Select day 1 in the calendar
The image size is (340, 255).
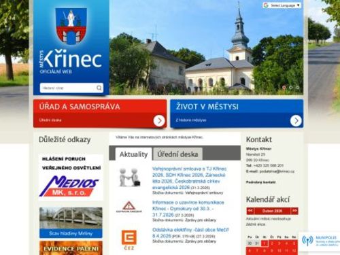[265, 243]
